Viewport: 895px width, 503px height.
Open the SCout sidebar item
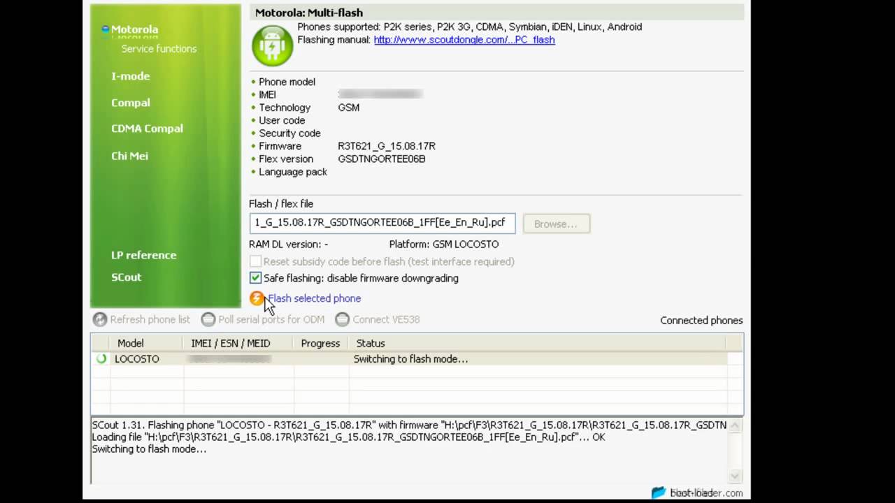(126, 277)
